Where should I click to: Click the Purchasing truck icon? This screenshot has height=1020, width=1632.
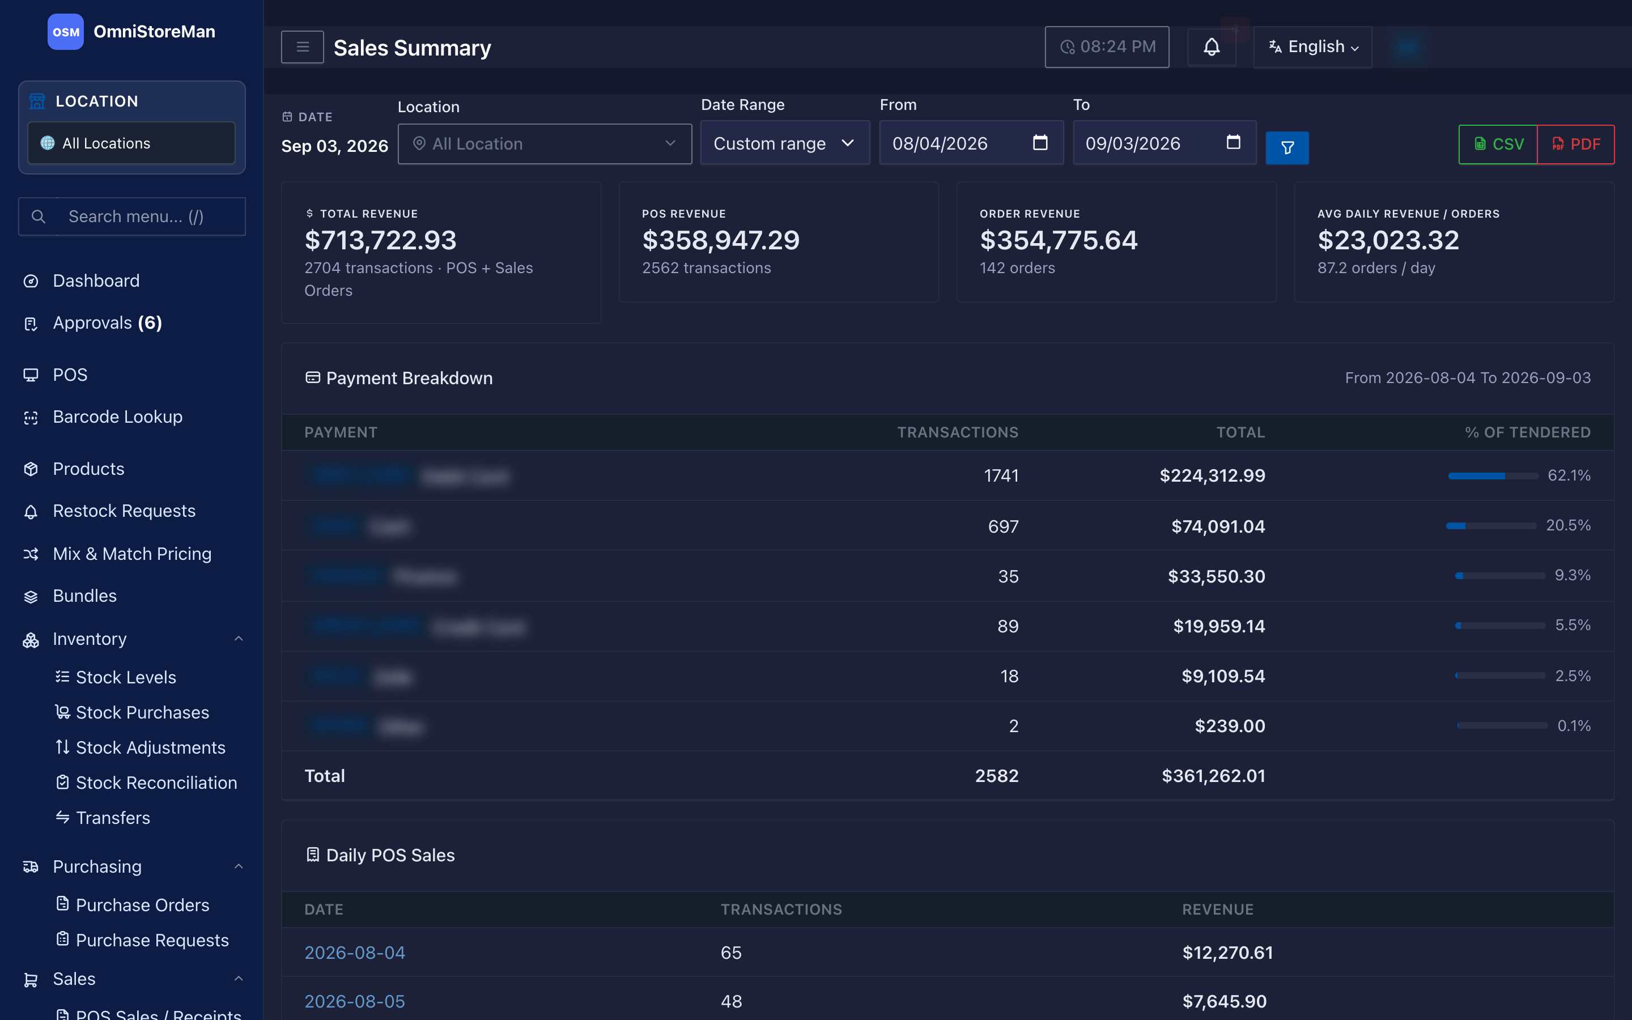pos(31,867)
